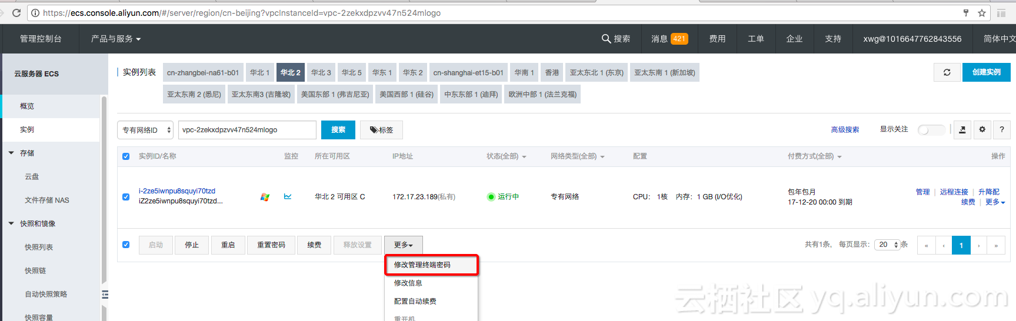The width and height of the screenshot is (1016, 321).
Task: Open instance ID link i-2ze5iwnpu8squyi70tzd
Action: 177,191
